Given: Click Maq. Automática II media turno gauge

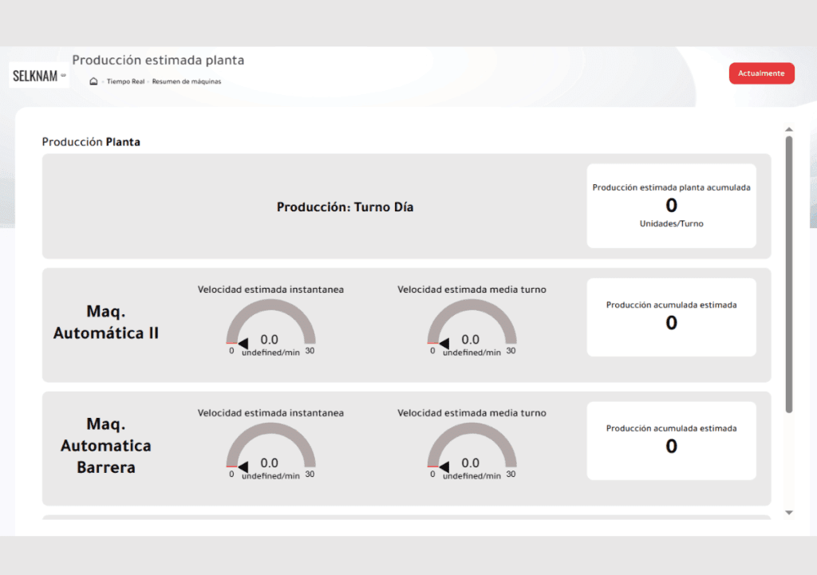Looking at the screenshot, I should pos(472,327).
